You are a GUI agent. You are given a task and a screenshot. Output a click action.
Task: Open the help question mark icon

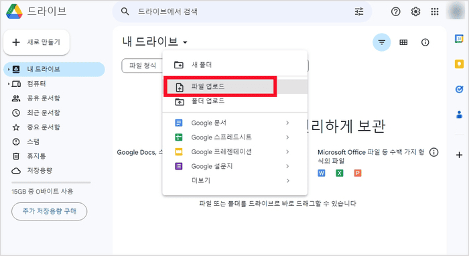(395, 11)
